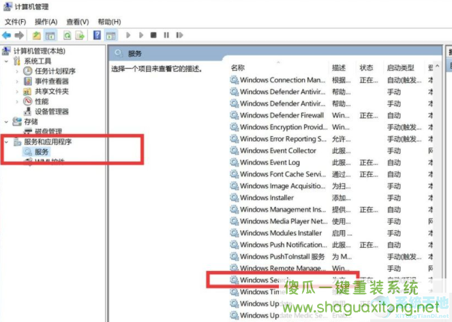Click gear icon of Windows Installer row
Image resolution: width=452 pixels, height=322 pixels.
pos(234,197)
